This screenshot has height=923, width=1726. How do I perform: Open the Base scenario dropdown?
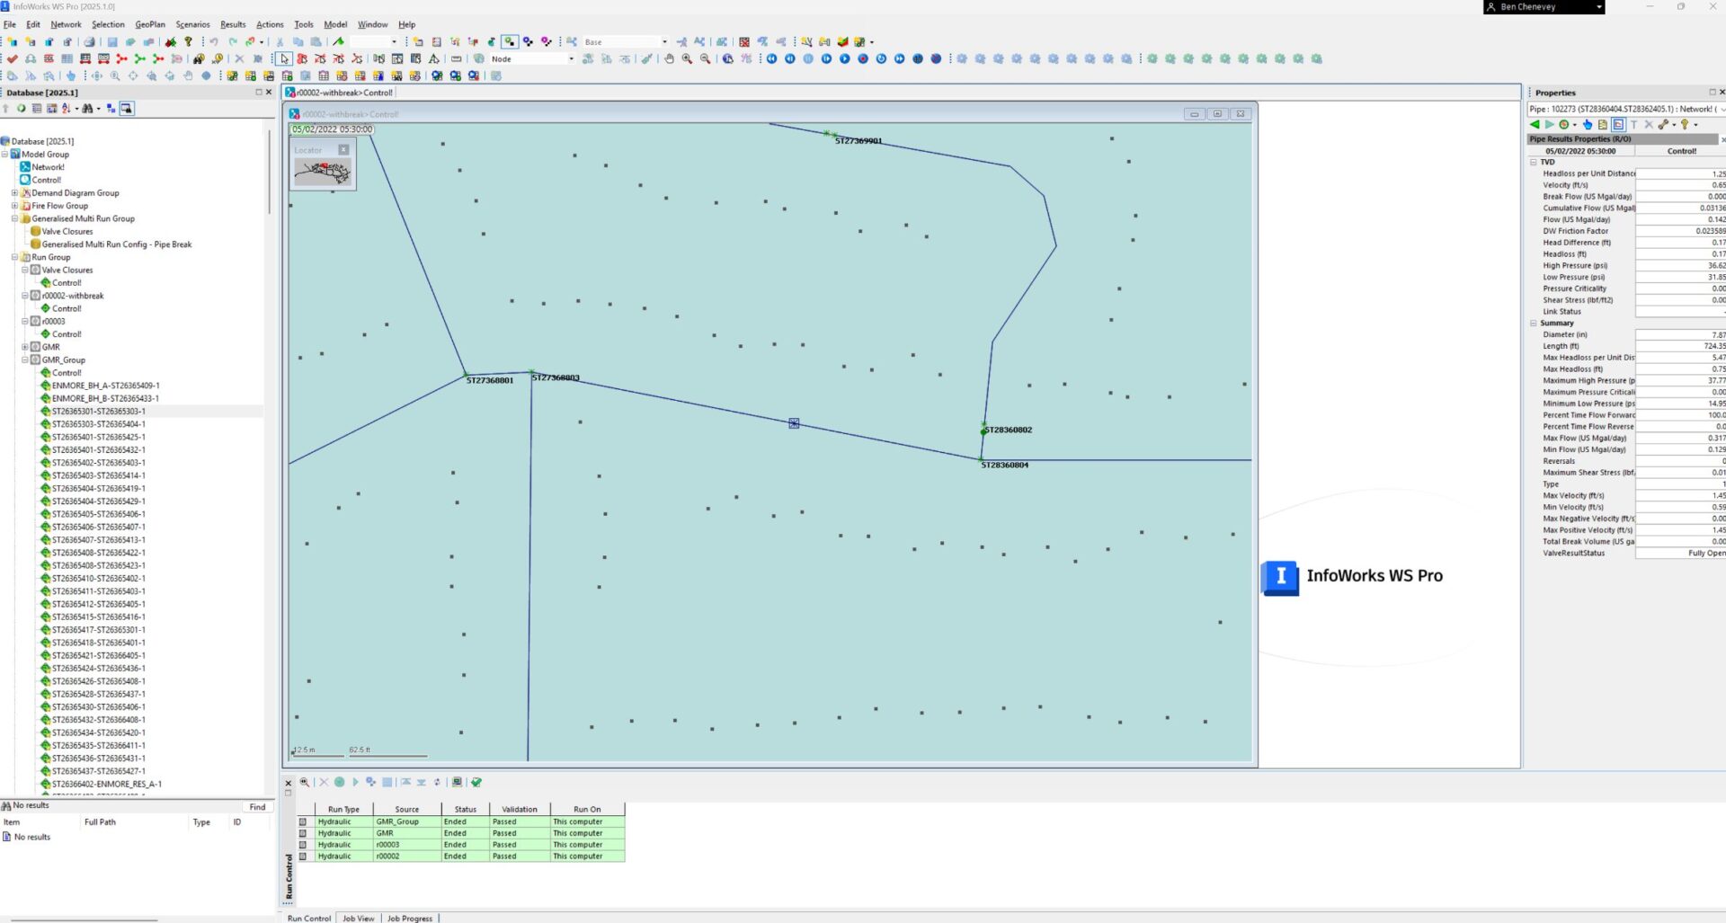click(x=664, y=42)
